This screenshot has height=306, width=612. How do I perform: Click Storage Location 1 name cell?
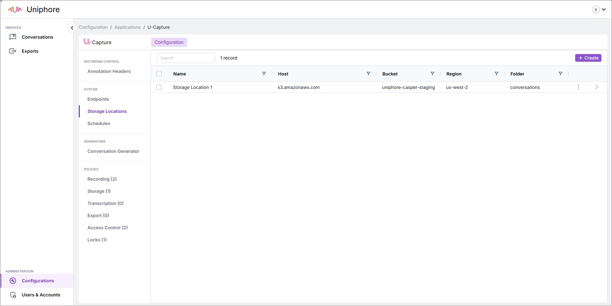click(192, 87)
